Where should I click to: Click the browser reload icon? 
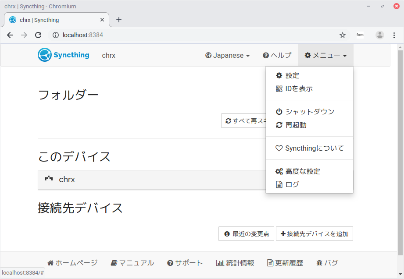(x=38, y=35)
